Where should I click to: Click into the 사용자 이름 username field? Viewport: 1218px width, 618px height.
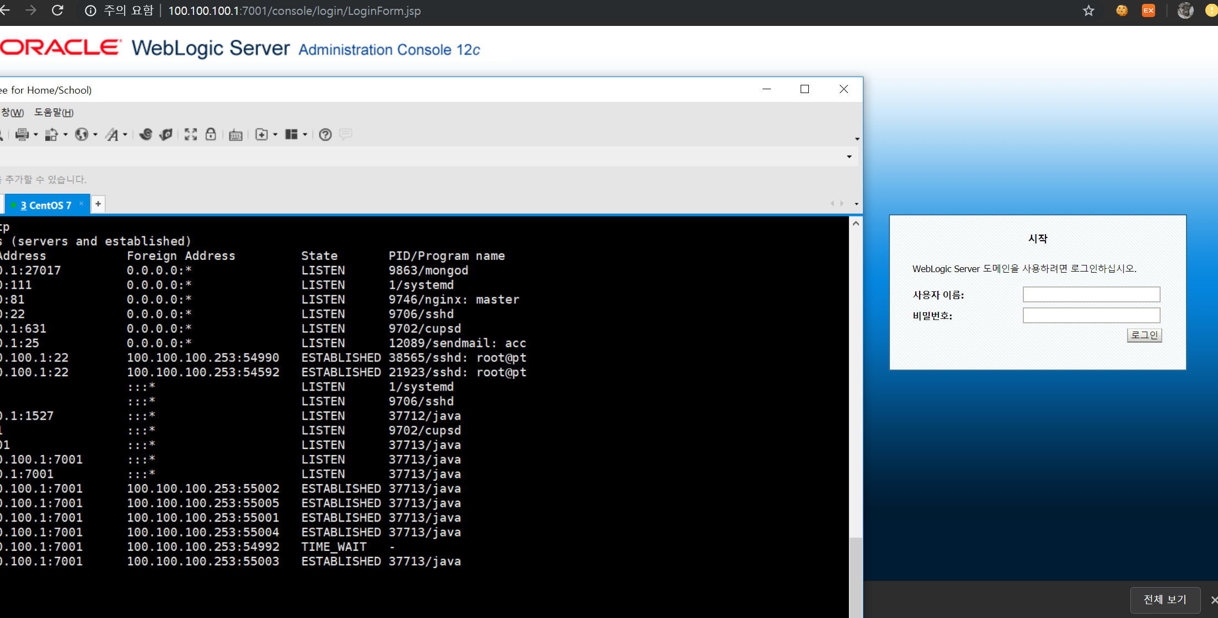point(1091,295)
